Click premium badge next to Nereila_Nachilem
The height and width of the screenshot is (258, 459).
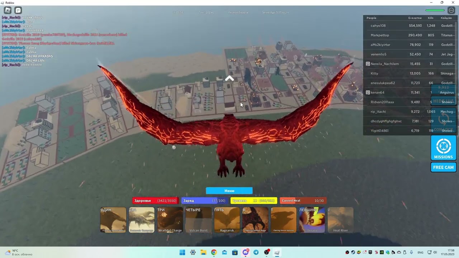point(368,64)
